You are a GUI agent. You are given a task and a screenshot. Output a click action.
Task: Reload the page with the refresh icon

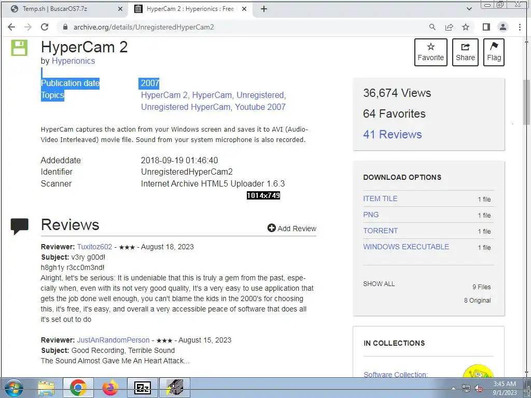(x=45, y=27)
